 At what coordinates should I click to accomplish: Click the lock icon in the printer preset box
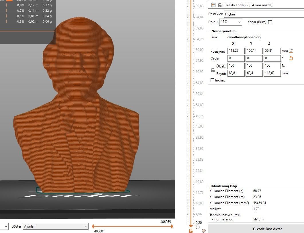coord(220,5)
